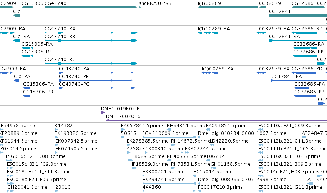Viewport: 327px width, 193px height.
Task: Click the CG43740-RA transcript feature
Action: click(x=91, y=33)
